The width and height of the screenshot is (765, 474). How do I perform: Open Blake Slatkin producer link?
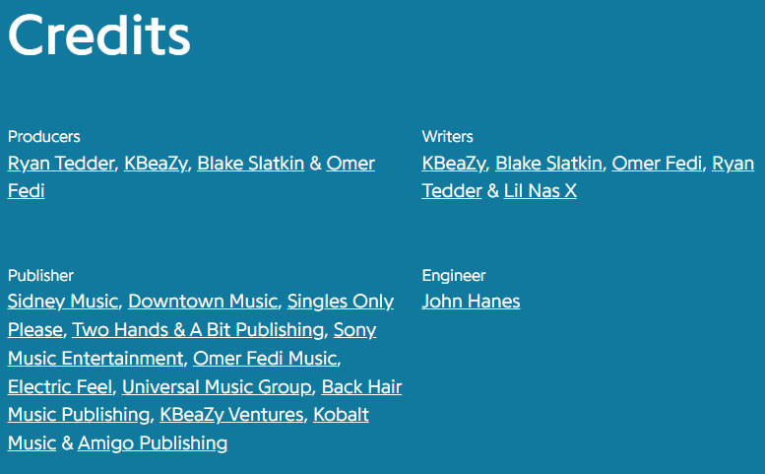(x=251, y=164)
